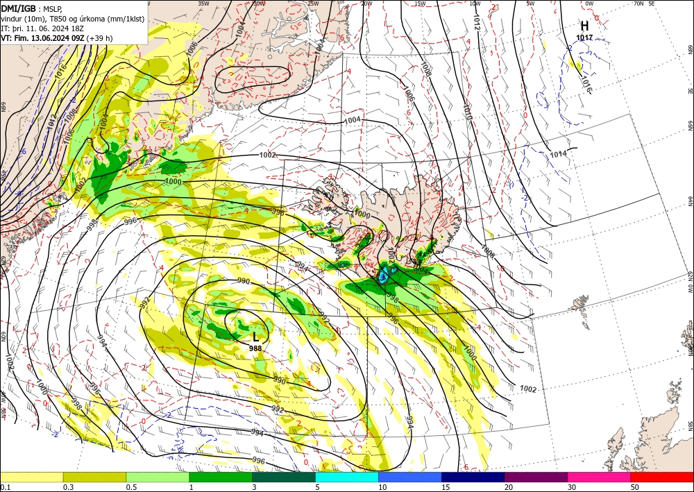This screenshot has height=492, width=694.
Task: Click the purple 20–30 legend color segment
Action: tap(536, 477)
